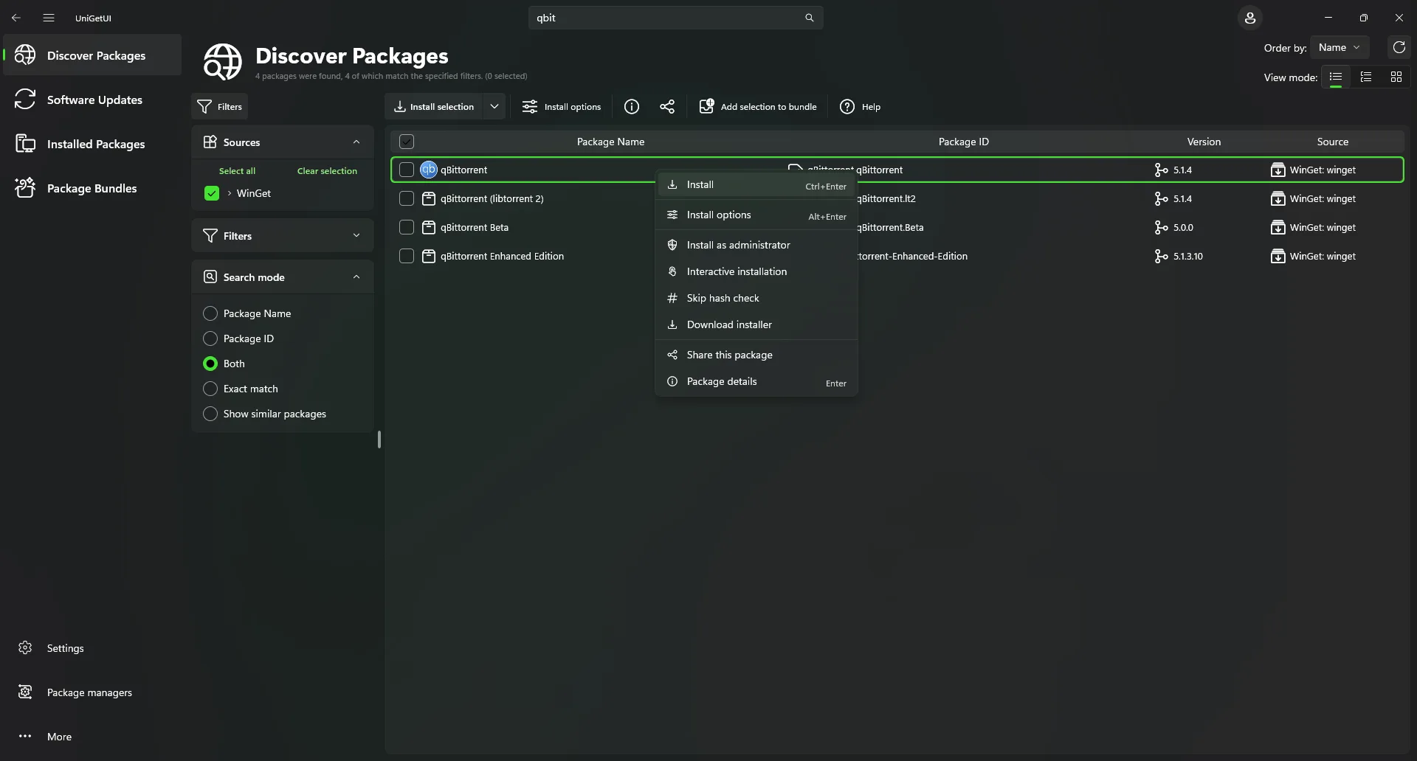This screenshot has width=1417, height=761.
Task: Click Clear selection under Sources
Action: [x=327, y=171]
